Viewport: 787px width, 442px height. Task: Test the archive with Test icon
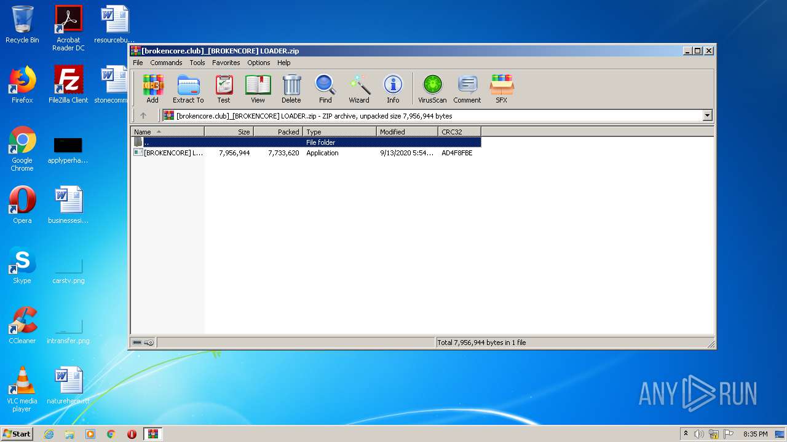pyautogui.click(x=224, y=88)
